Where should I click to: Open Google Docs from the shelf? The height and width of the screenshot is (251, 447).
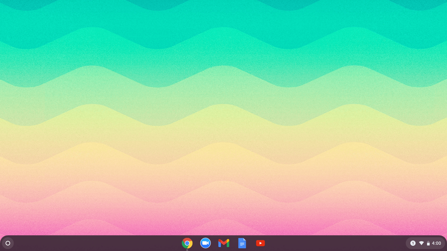tap(242, 243)
